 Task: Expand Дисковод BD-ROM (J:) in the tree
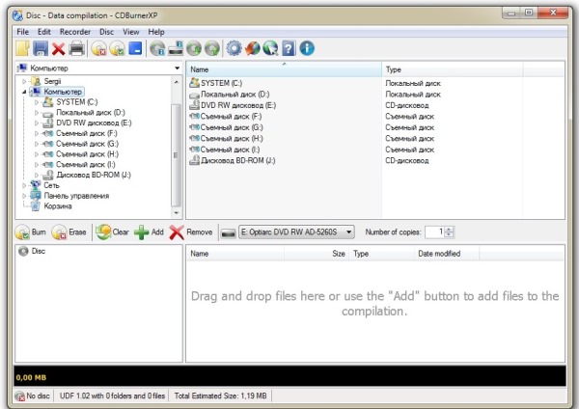click(37, 175)
